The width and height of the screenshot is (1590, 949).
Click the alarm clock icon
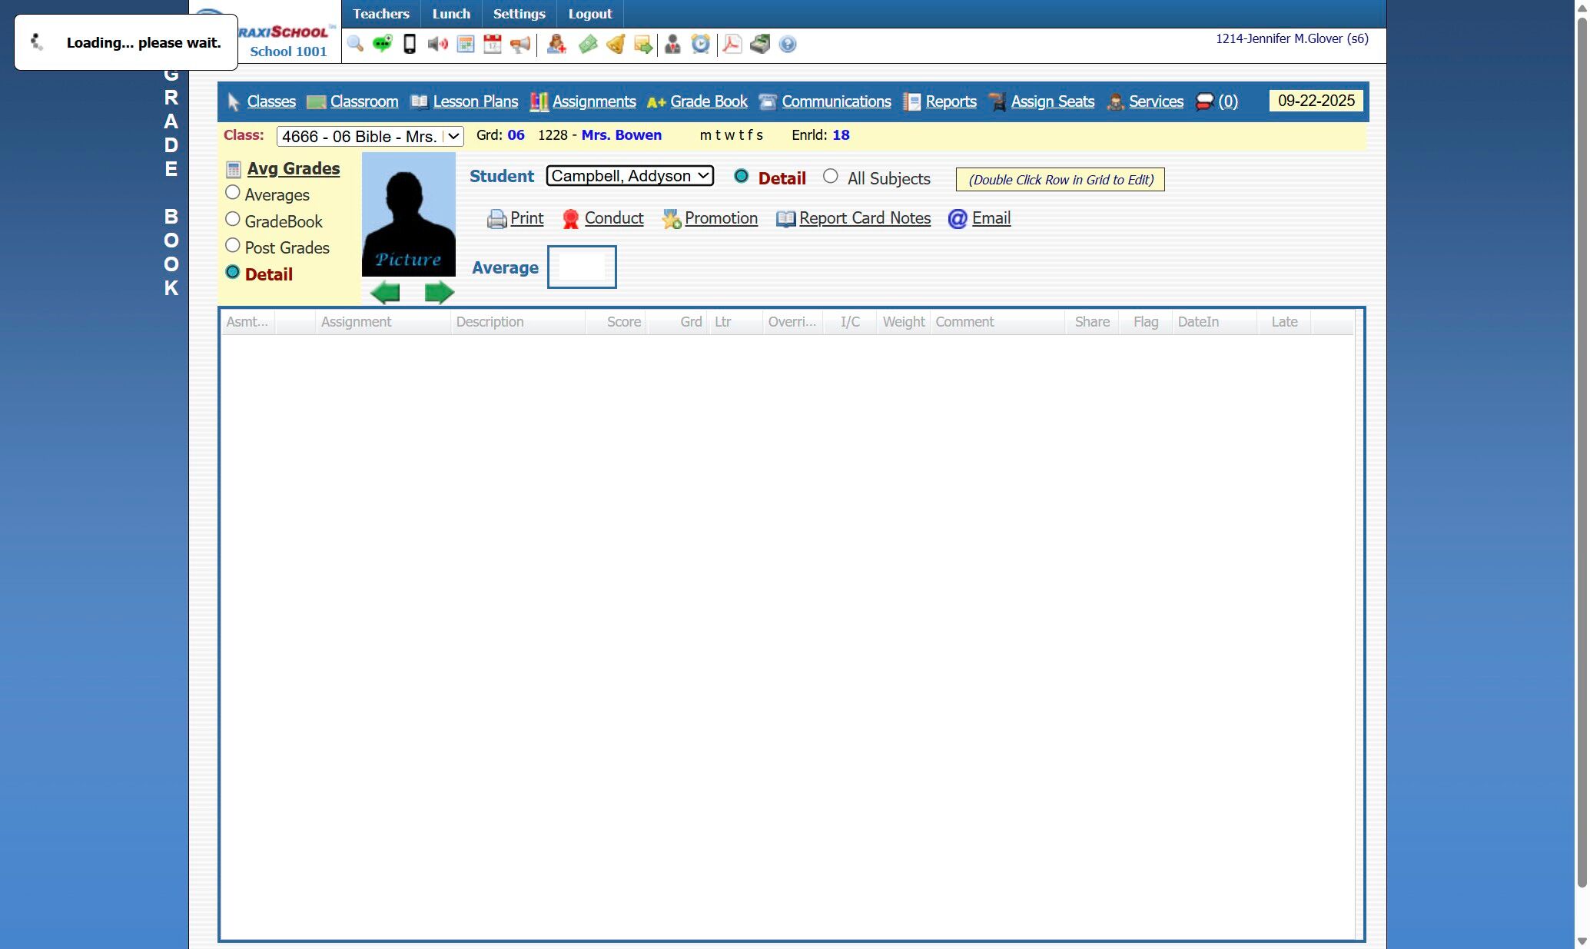(x=700, y=44)
